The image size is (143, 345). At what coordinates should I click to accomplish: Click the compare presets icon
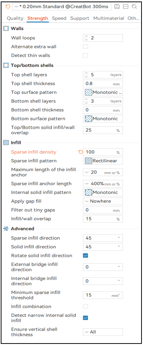point(126,6)
